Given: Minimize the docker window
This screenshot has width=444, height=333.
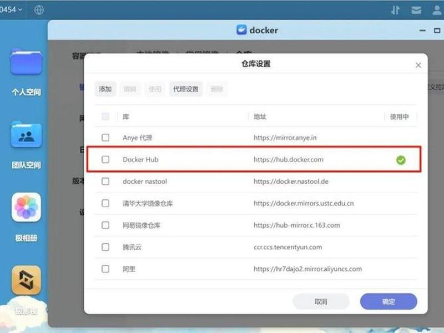Looking at the screenshot, I should [422, 31].
